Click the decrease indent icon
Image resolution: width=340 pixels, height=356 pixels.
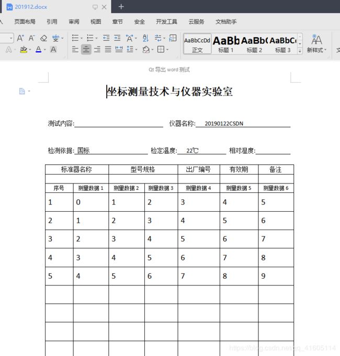[106, 38]
